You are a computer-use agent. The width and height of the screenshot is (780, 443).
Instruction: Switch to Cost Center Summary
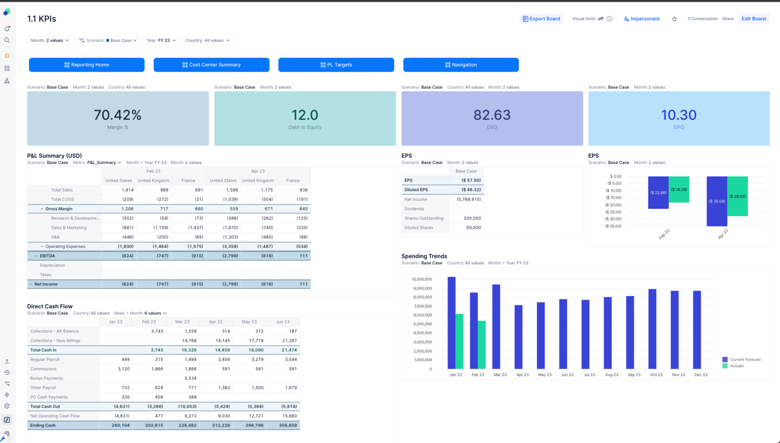click(211, 64)
